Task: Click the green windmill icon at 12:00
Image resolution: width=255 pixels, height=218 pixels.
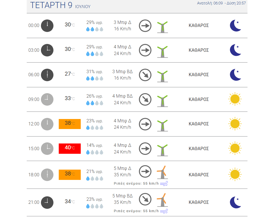Action: (x=162, y=125)
